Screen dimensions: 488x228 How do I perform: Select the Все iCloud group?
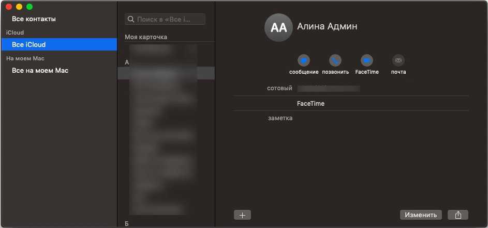29,45
